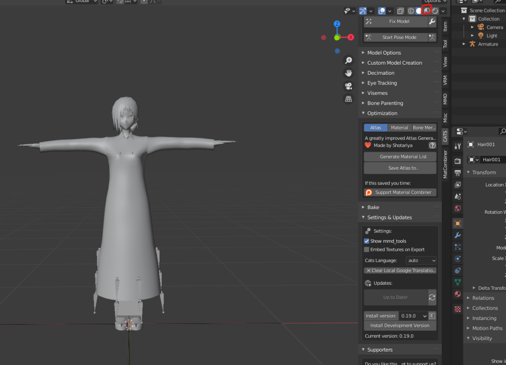This screenshot has height=365, width=506.
Task: Click the hand pan view icon
Action: click(348, 73)
